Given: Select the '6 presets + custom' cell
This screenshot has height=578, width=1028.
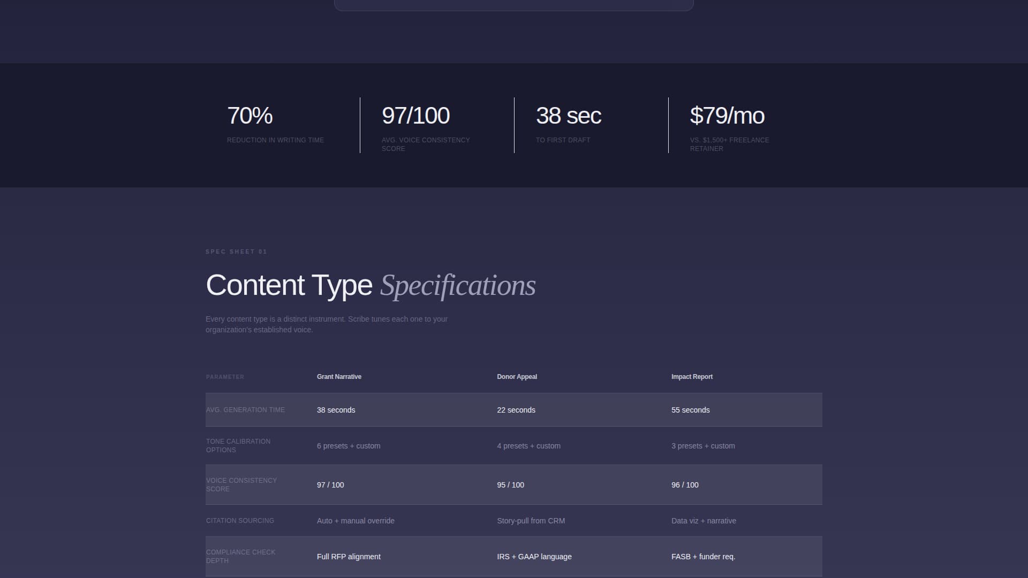Looking at the screenshot, I should 349,446.
